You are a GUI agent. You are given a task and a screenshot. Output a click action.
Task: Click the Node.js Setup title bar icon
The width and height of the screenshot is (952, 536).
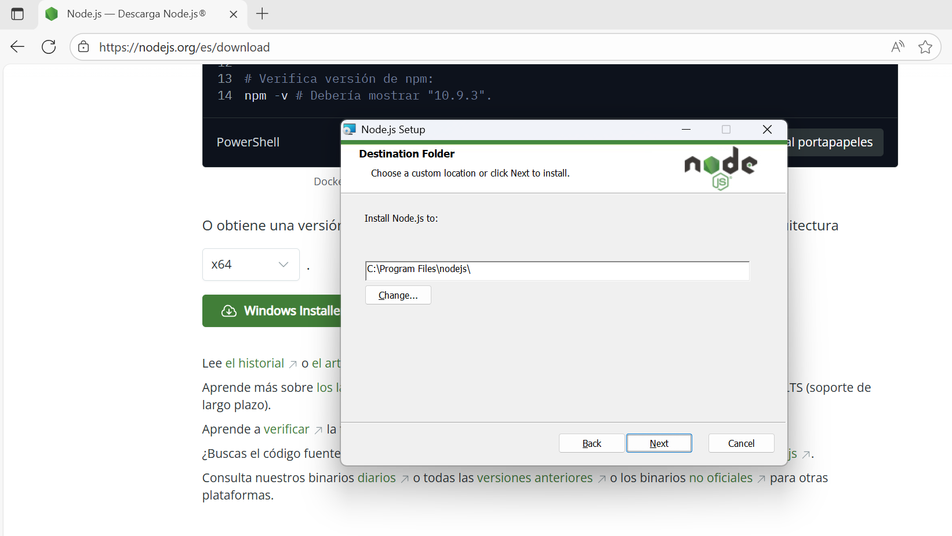click(x=350, y=129)
